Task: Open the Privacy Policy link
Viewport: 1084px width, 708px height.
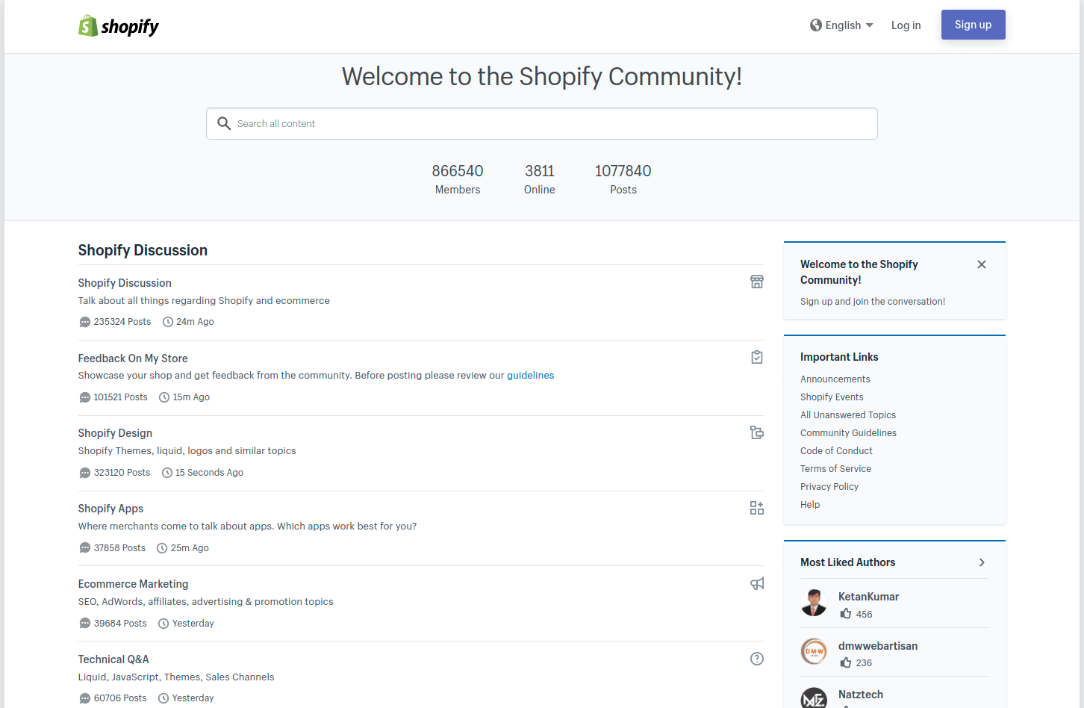Action: [x=829, y=487]
